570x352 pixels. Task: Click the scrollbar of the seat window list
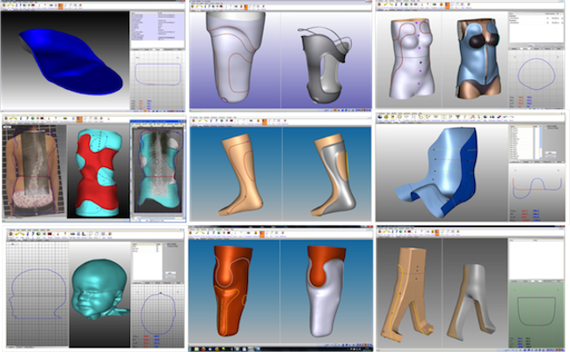point(540,142)
